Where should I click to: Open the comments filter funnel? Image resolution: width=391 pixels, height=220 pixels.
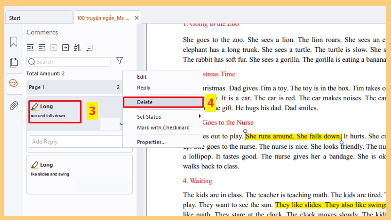click(120, 61)
